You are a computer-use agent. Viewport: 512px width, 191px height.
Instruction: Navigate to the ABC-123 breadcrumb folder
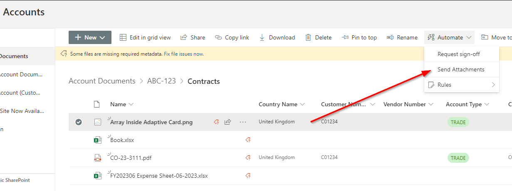pyautogui.click(x=161, y=81)
